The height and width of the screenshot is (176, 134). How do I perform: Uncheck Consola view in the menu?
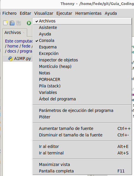82,40
